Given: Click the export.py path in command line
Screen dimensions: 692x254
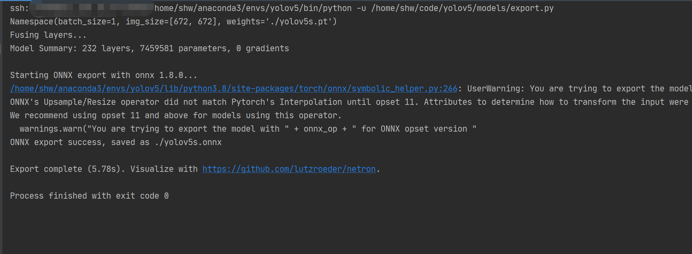Looking at the screenshot, I should coord(462,8).
